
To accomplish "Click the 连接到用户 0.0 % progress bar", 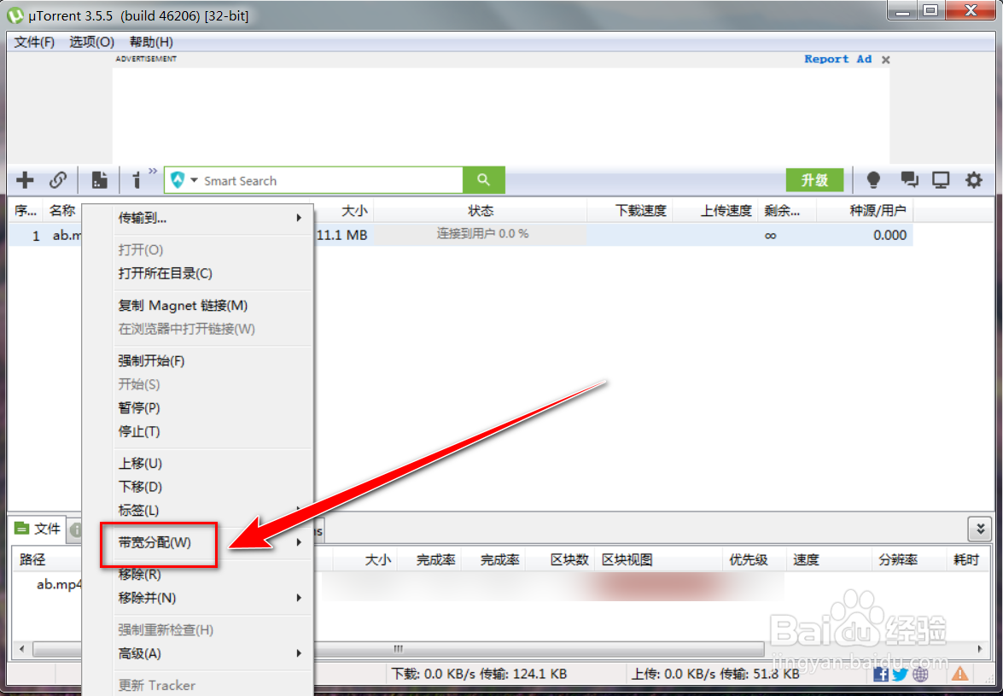I will pos(481,234).
